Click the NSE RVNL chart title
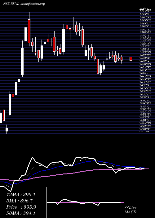155x218 pixels. point(24,4)
